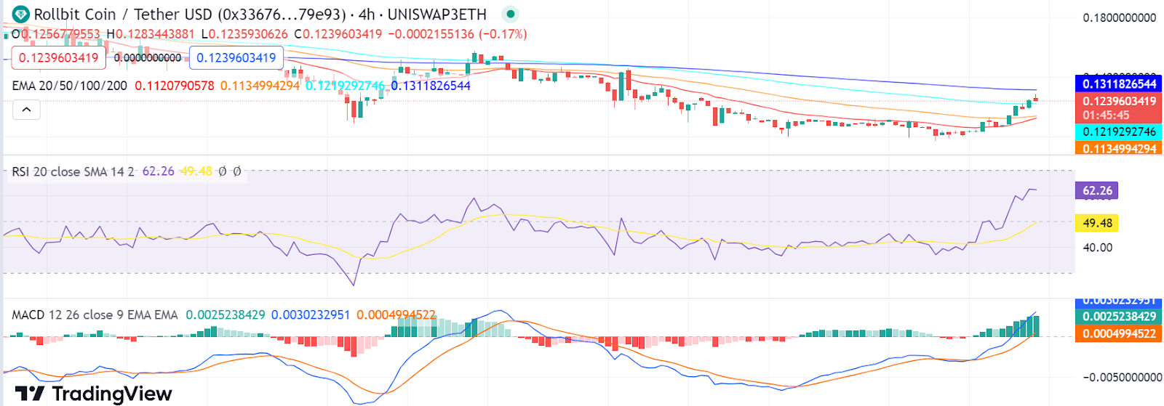Click the 40.00 RSI axis label

pos(1098,248)
